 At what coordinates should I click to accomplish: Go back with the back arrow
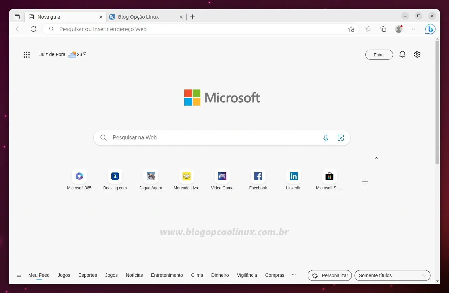19,29
